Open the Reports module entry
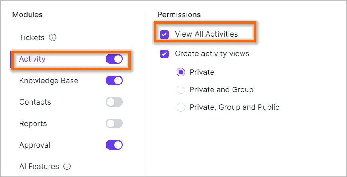 [x=33, y=123]
